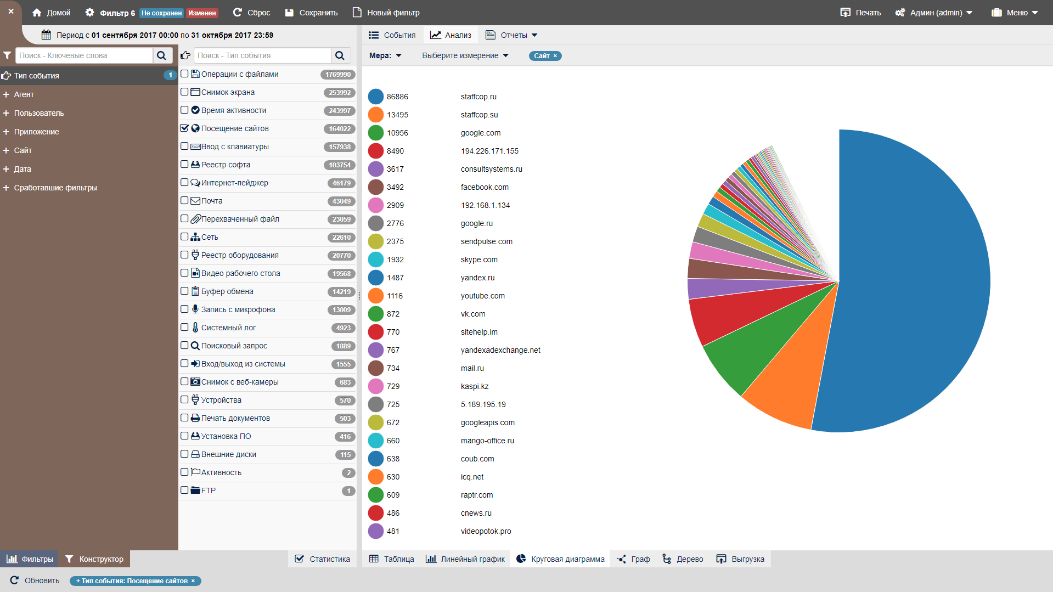Enable the Время активности checkbox
Viewport: 1053px width, 592px height.
(x=185, y=110)
